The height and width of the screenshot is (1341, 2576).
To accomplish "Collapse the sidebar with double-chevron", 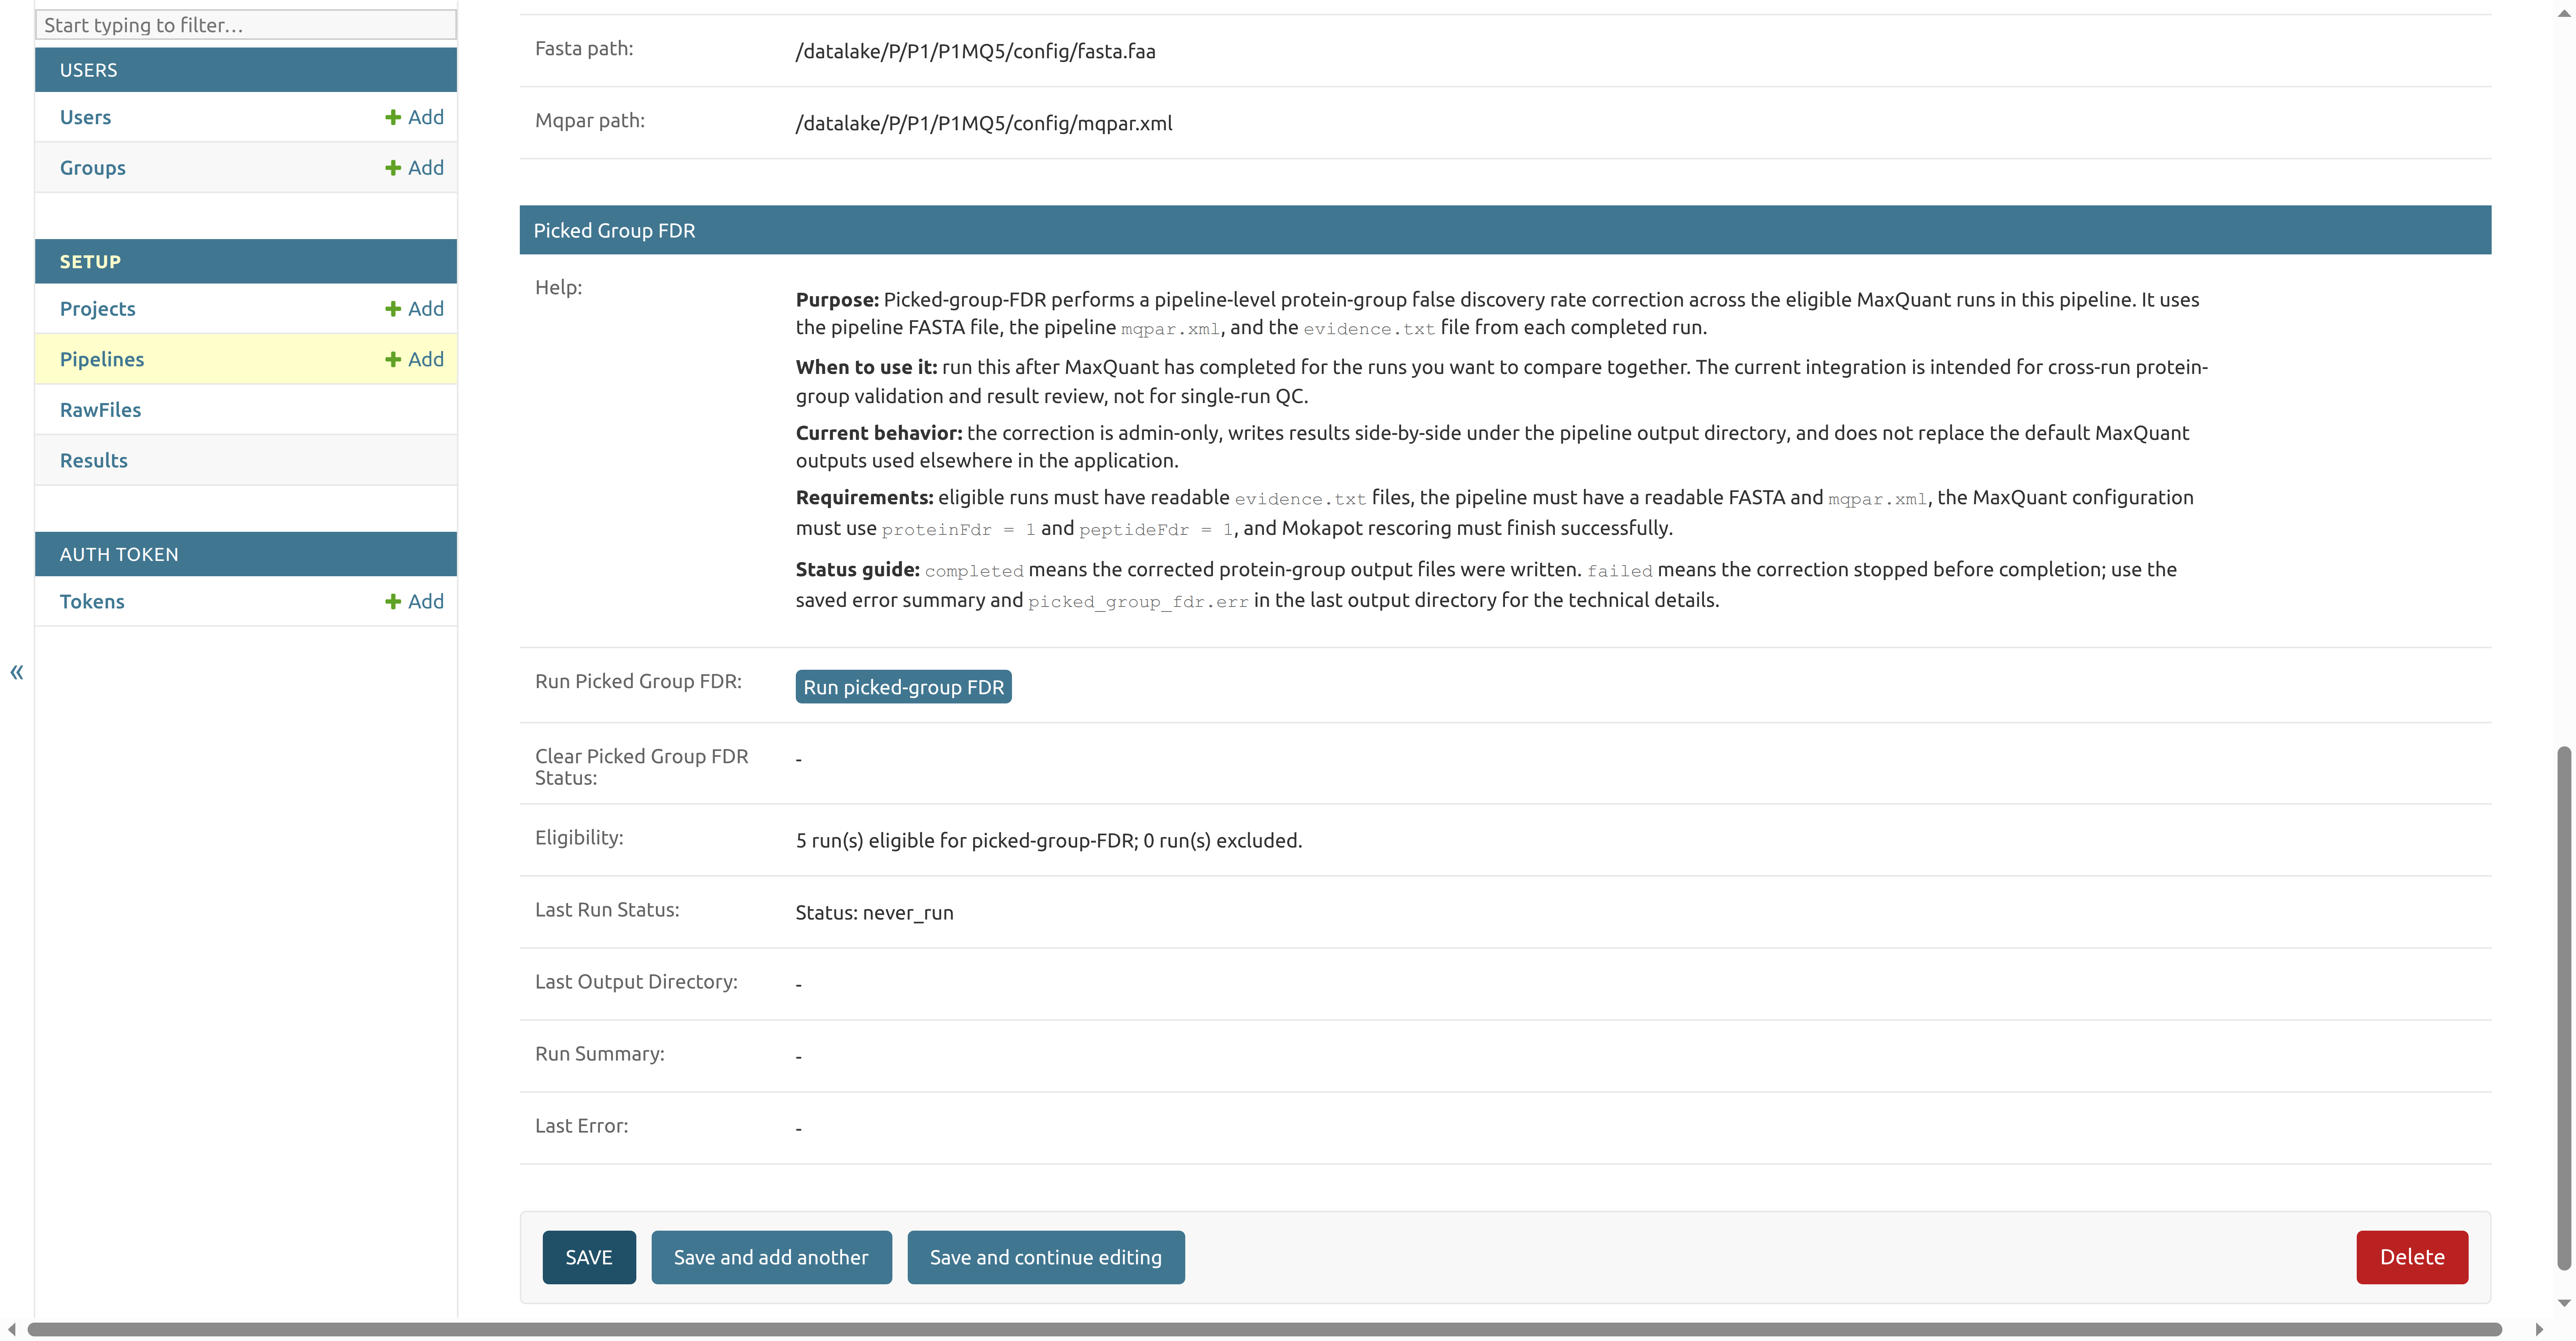I will (x=17, y=672).
